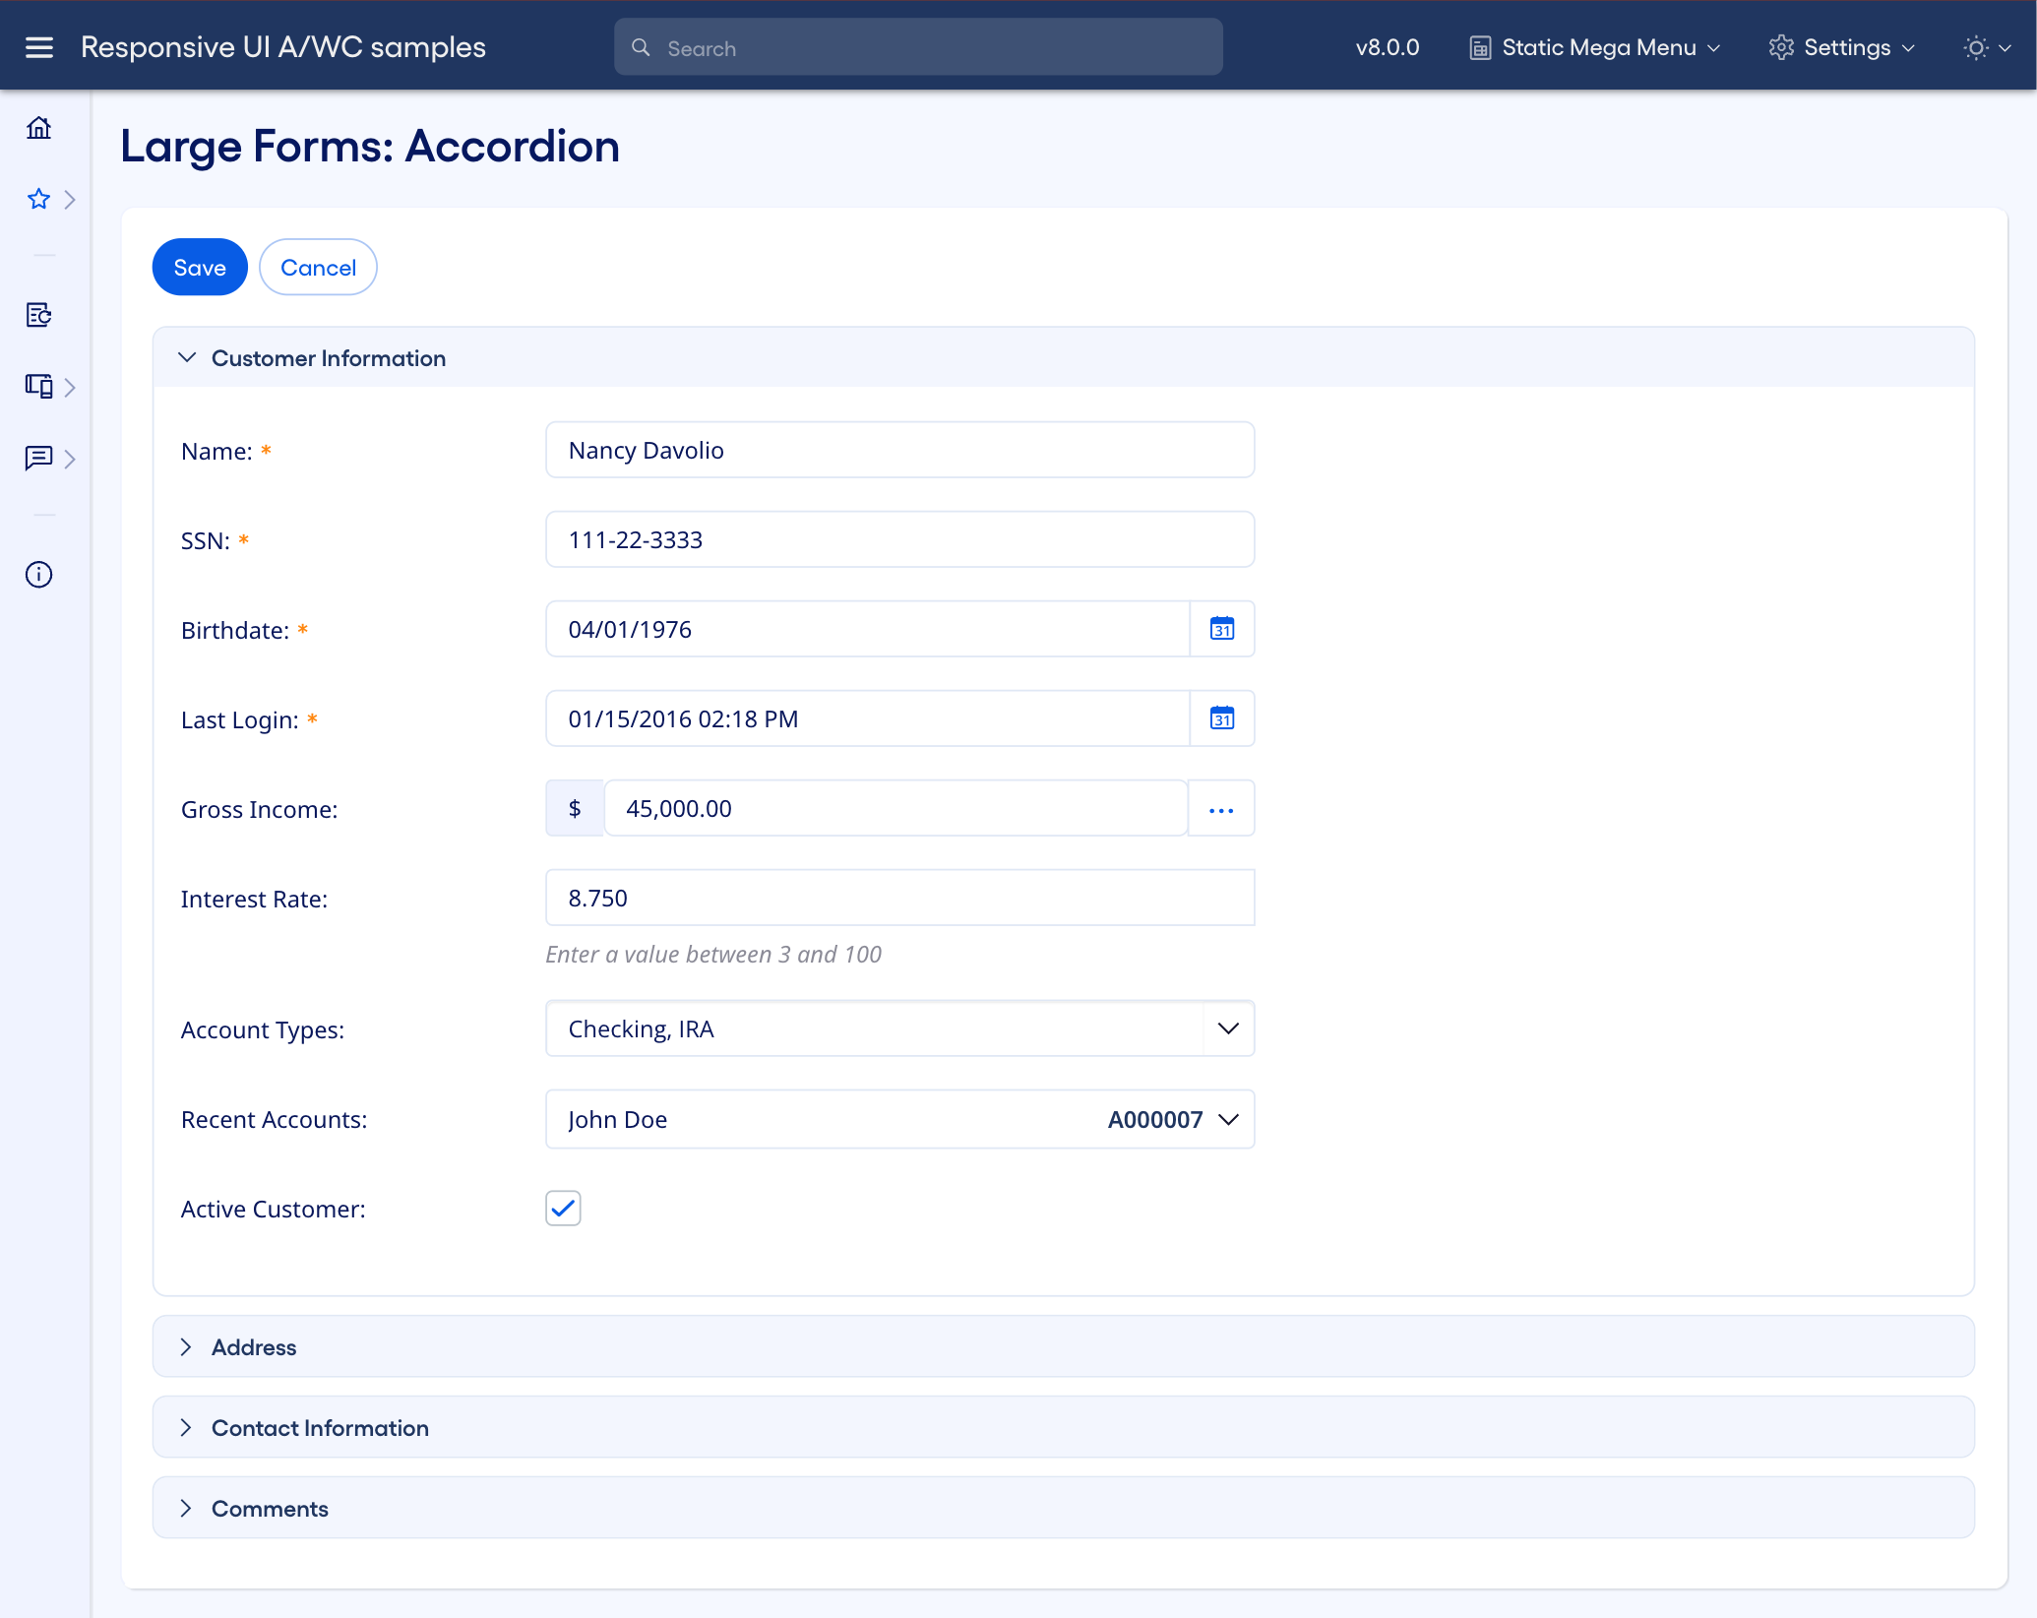This screenshot has width=2037, height=1618.
Task: Click the info icon at sidebar bottom
Action: tap(38, 575)
